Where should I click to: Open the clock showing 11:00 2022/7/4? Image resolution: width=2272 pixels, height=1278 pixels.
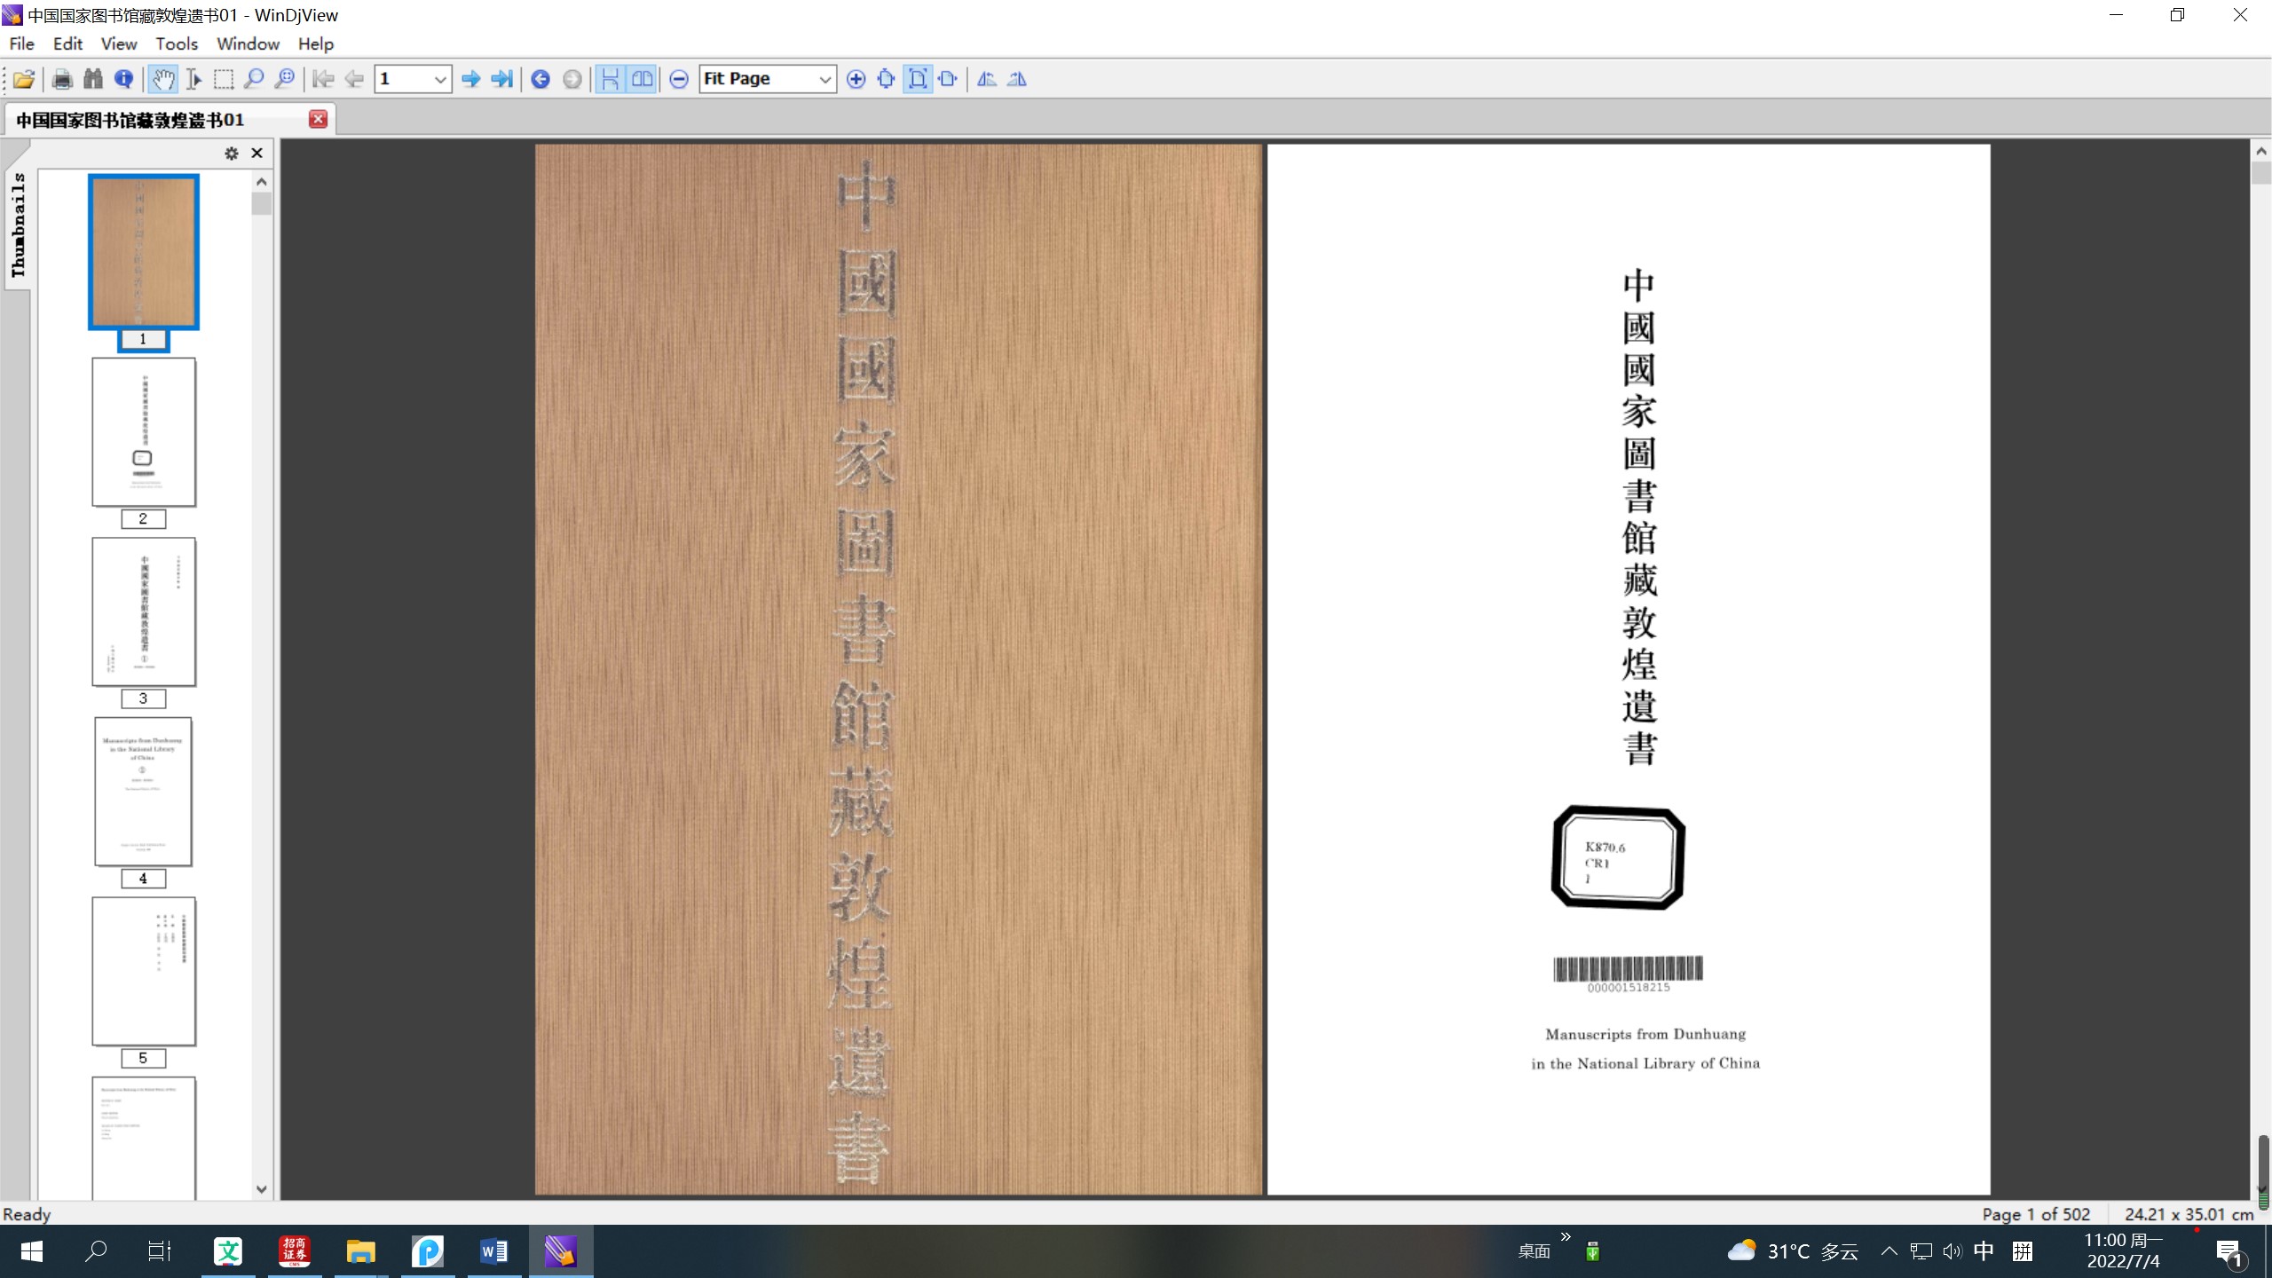2123,1251
